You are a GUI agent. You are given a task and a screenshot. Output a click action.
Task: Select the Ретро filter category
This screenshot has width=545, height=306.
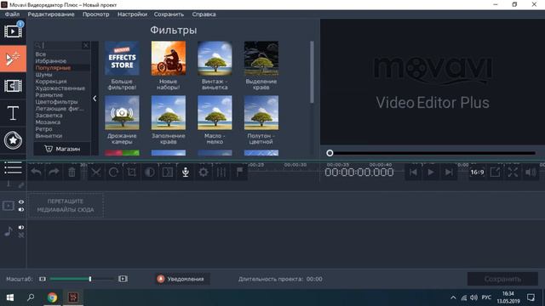[x=43, y=129]
